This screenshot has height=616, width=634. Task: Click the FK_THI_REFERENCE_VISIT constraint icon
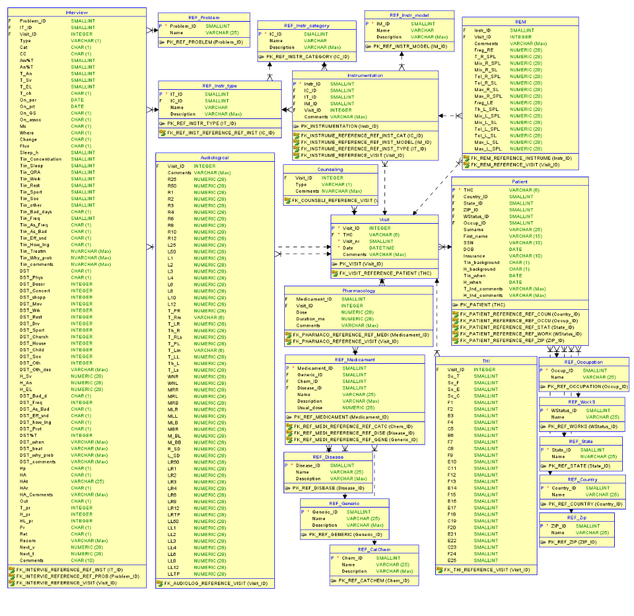[x=440, y=570]
